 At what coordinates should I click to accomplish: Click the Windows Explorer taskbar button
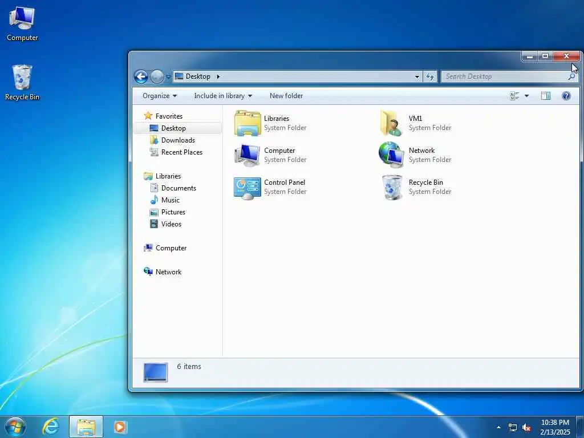point(86,427)
